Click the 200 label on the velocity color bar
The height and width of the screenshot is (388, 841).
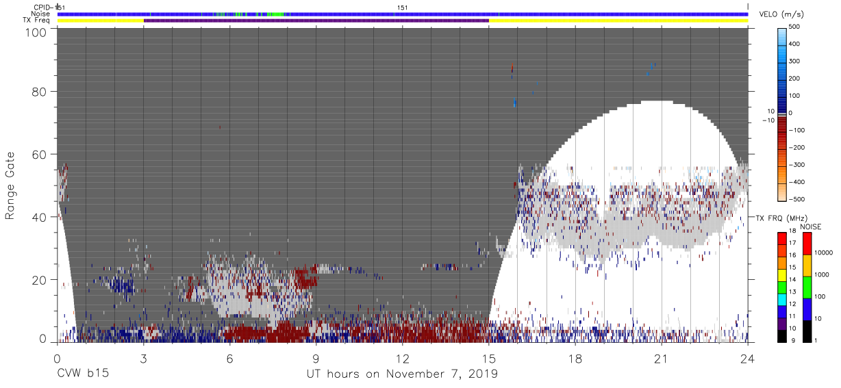pyautogui.click(x=794, y=78)
